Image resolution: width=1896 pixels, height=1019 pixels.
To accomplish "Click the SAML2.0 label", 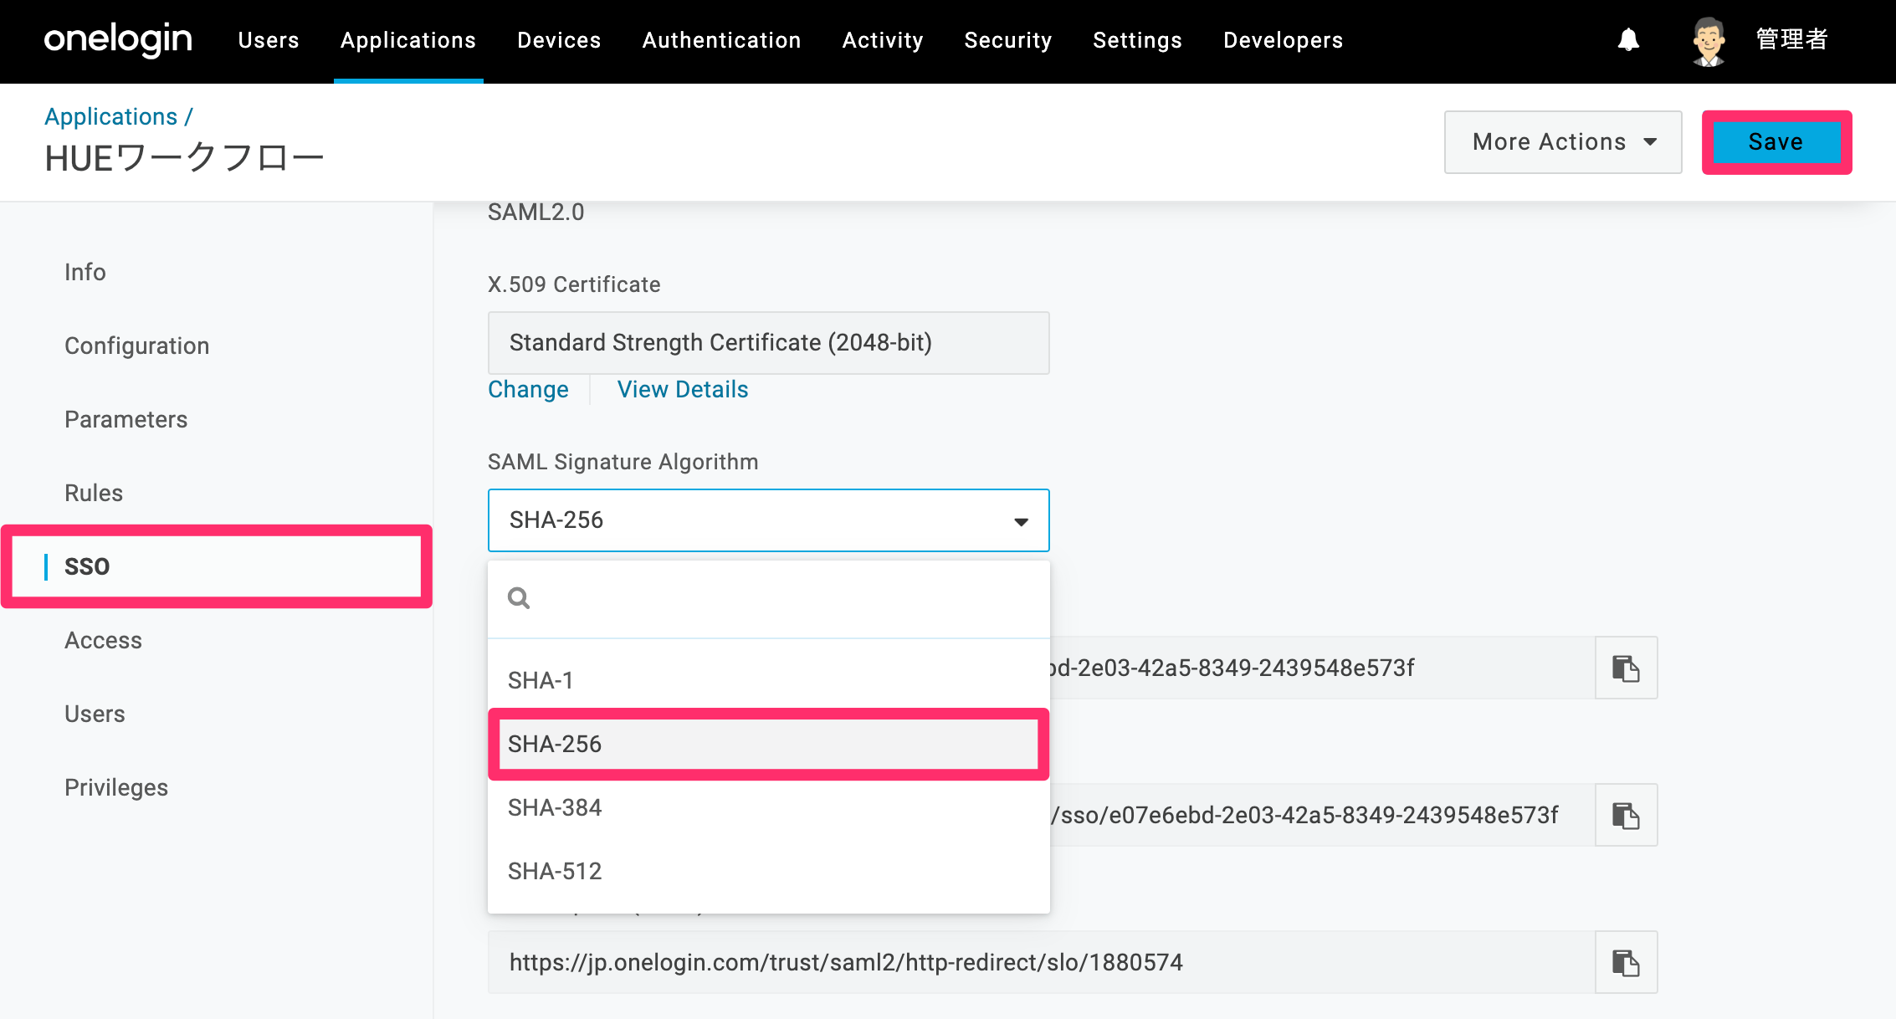I will click(536, 213).
